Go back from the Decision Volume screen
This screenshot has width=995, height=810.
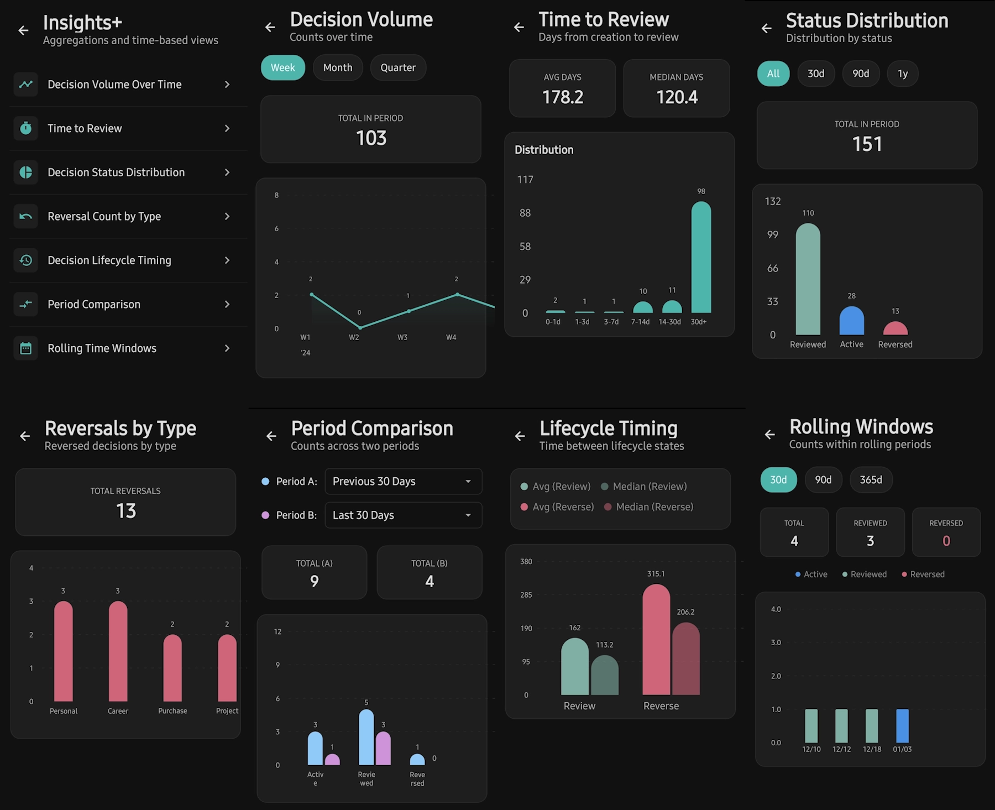coord(270,27)
